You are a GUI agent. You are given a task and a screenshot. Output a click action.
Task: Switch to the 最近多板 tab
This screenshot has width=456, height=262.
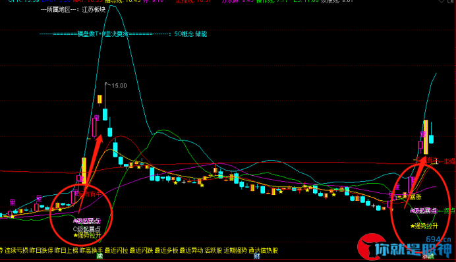point(166,250)
